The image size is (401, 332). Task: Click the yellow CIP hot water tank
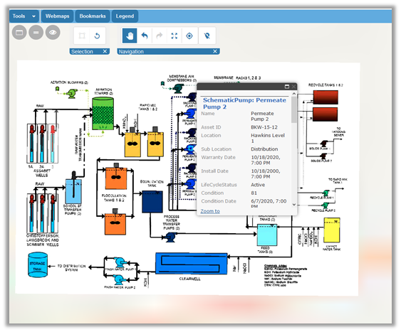click(x=332, y=230)
